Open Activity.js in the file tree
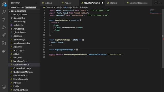The width and height of the screenshot is (164, 92). coord(18,47)
